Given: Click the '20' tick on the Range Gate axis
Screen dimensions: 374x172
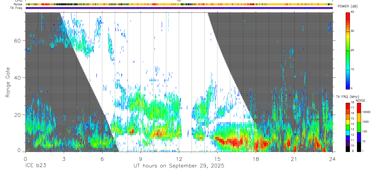Looking at the screenshot, I should click(x=17, y=115).
